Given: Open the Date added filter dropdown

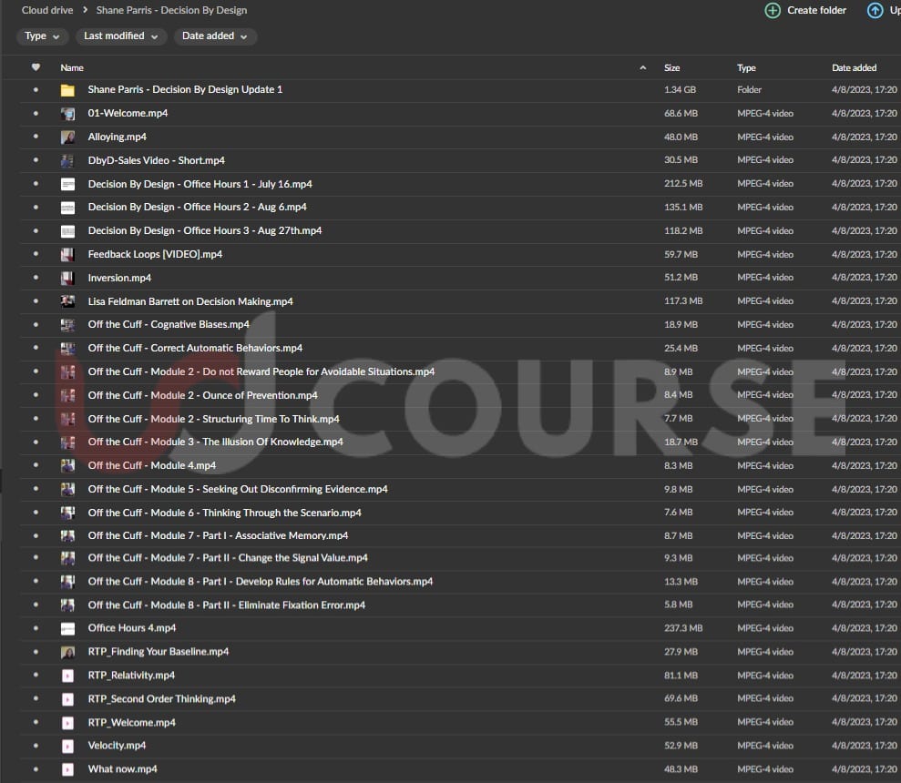Looking at the screenshot, I should 215,36.
